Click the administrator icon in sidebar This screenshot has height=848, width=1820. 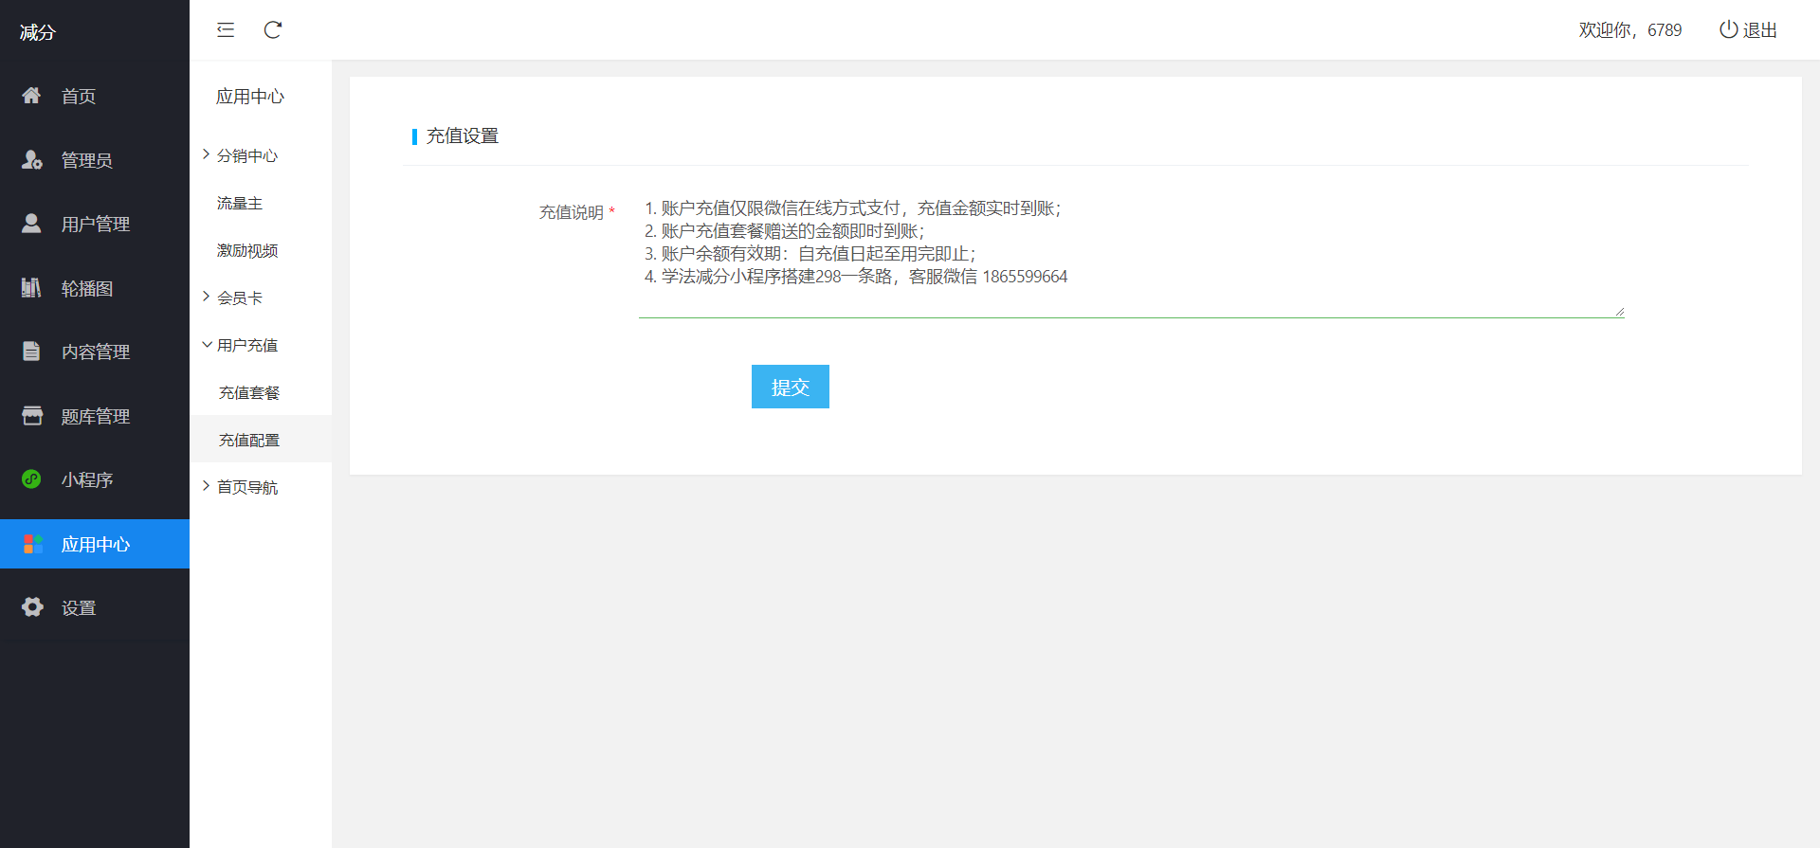coord(31,160)
